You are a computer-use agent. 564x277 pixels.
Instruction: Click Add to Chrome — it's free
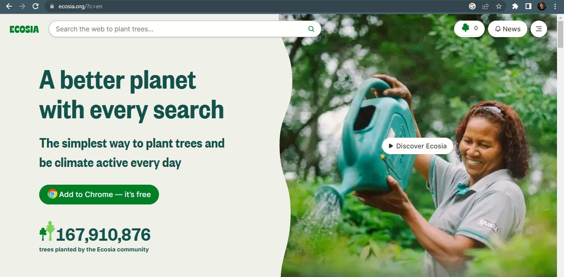(x=99, y=195)
